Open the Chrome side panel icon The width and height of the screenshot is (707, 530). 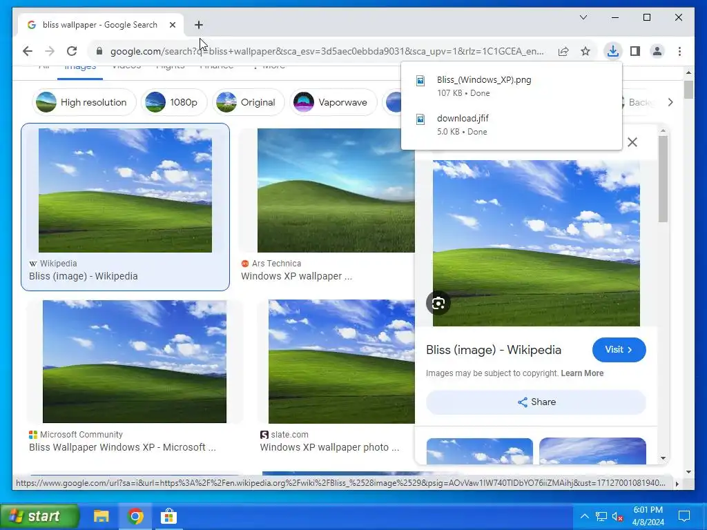click(x=635, y=51)
